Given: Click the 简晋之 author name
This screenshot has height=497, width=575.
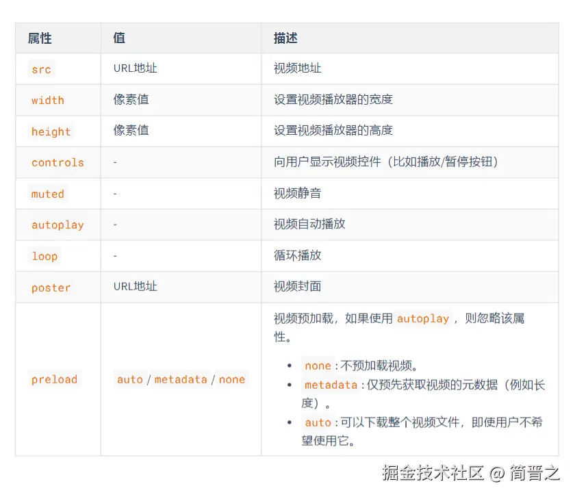Looking at the screenshot, I should pyautogui.click(x=535, y=479).
